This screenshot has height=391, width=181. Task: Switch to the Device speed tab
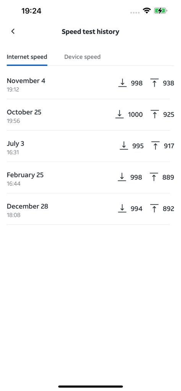pos(82,57)
